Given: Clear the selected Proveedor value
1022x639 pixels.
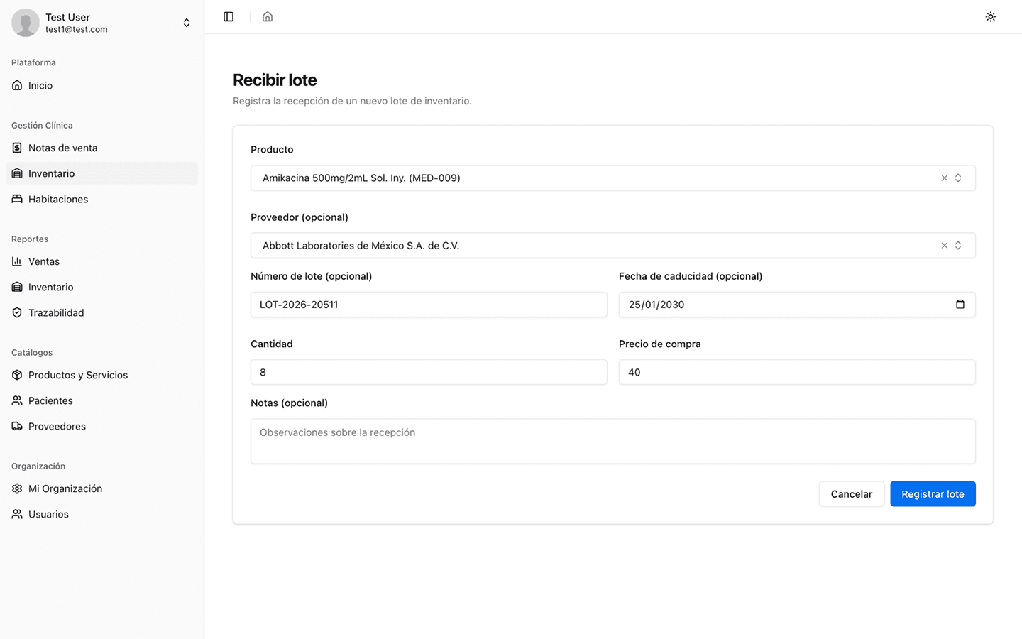Looking at the screenshot, I should [x=945, y=246].
